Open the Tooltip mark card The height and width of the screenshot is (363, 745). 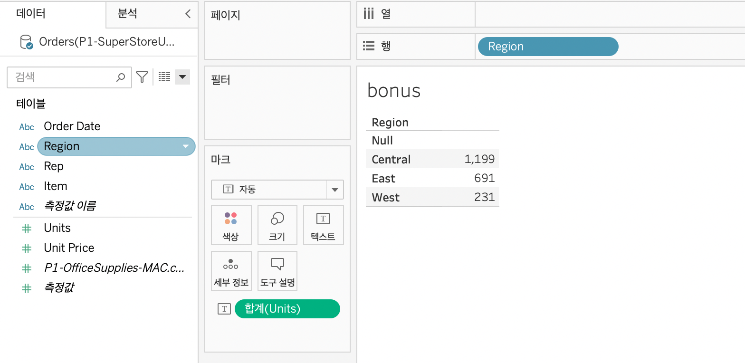tap(277, 271)
